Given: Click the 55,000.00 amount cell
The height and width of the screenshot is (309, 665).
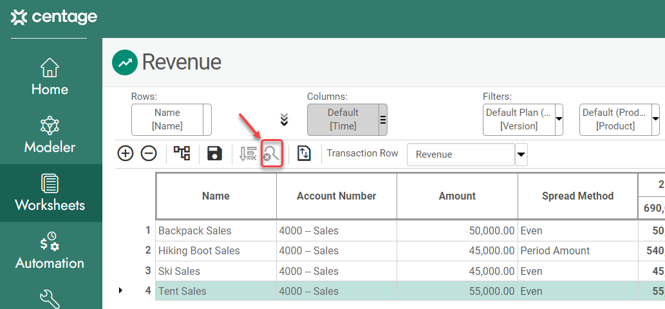Looking at the screenshot, I should [x=457, y=291].
